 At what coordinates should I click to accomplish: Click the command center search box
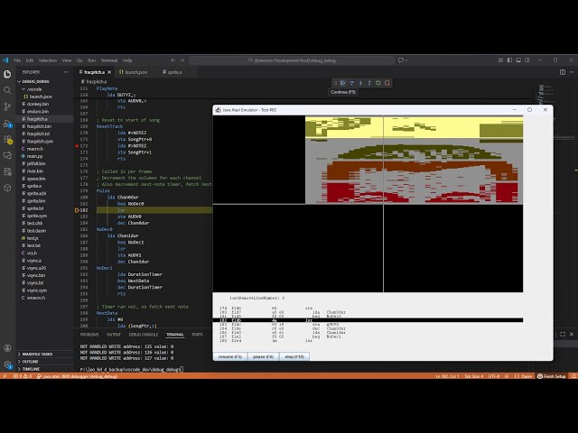pyautogui.click(x=292, y=60)
